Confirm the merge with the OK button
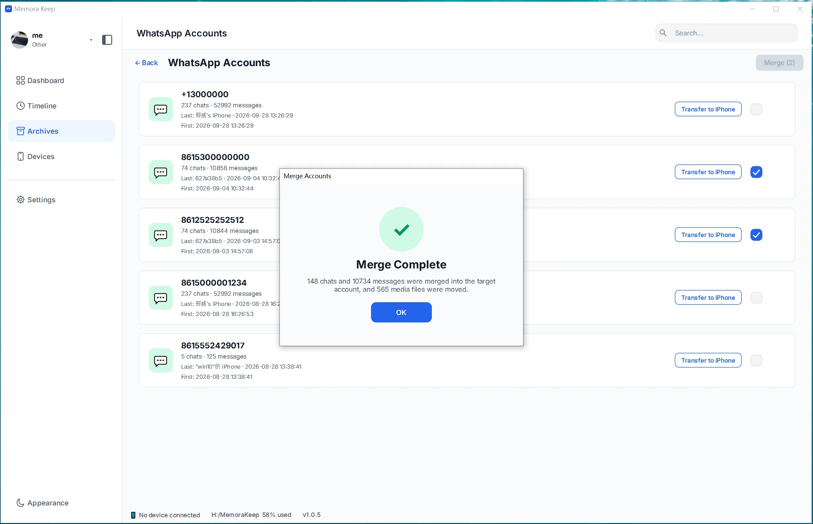813x524 pixels. [401, 312]
